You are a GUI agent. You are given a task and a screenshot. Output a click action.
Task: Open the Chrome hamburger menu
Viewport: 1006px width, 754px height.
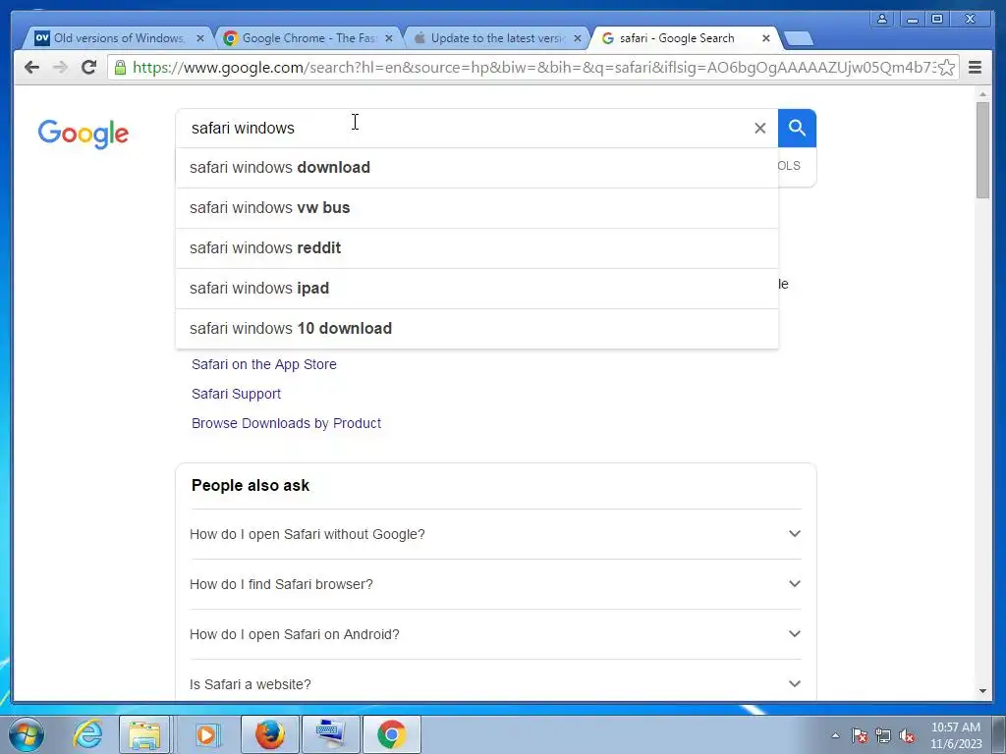(x=975, y=68)
